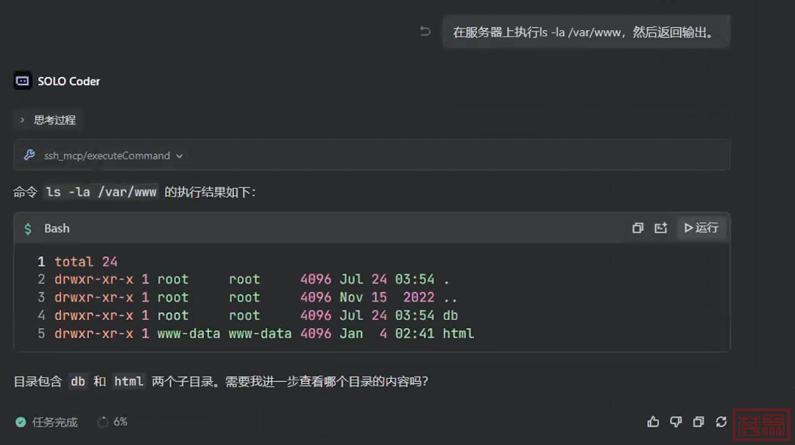
Task: Click the user message about ls -la /var/www
Action: click(585, 32)
